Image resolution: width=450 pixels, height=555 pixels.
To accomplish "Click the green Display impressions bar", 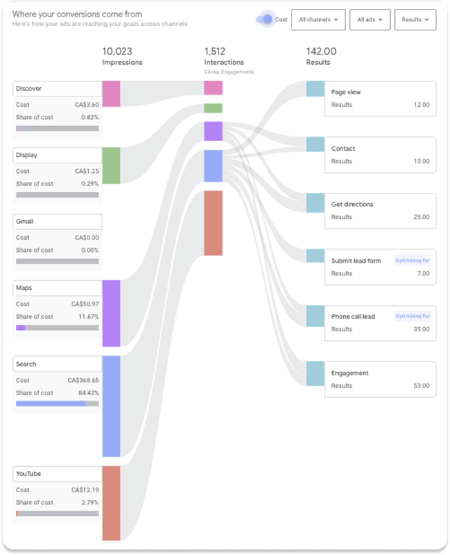I will [111, 165].
